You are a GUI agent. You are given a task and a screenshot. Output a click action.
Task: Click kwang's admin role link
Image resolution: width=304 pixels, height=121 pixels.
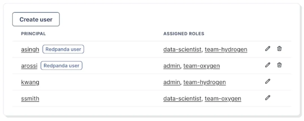tap(171, 82)
